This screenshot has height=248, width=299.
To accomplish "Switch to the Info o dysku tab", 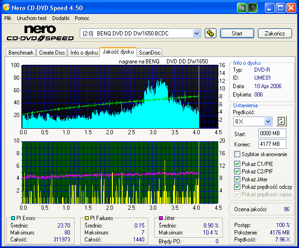I will pyautogui.click(x=84, y=53).
